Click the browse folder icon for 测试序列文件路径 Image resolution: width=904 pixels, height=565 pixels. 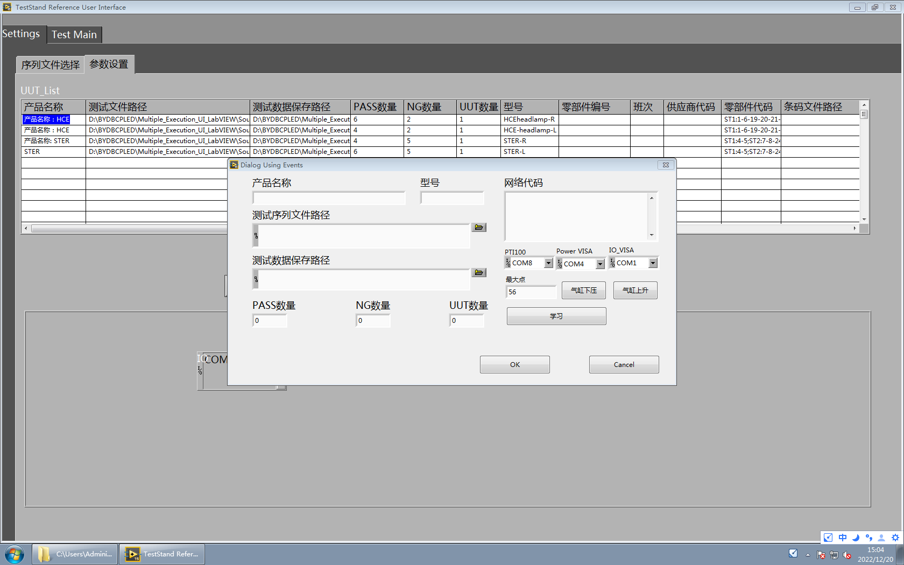point(479,228)
